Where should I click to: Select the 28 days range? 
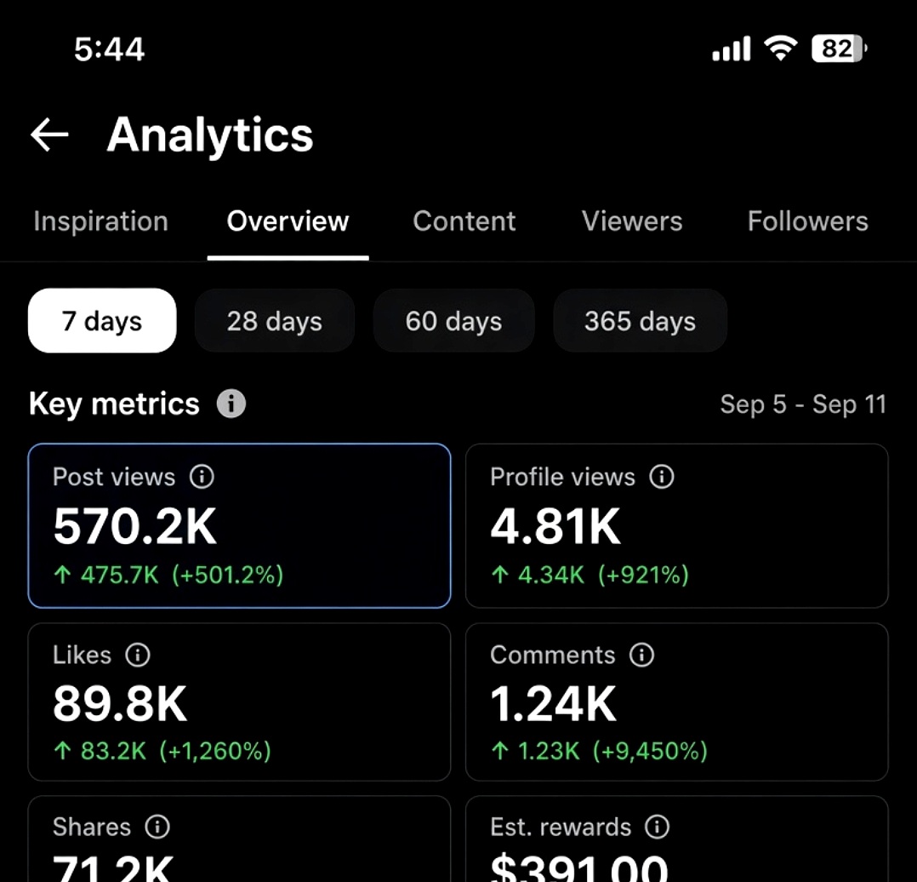274,321
